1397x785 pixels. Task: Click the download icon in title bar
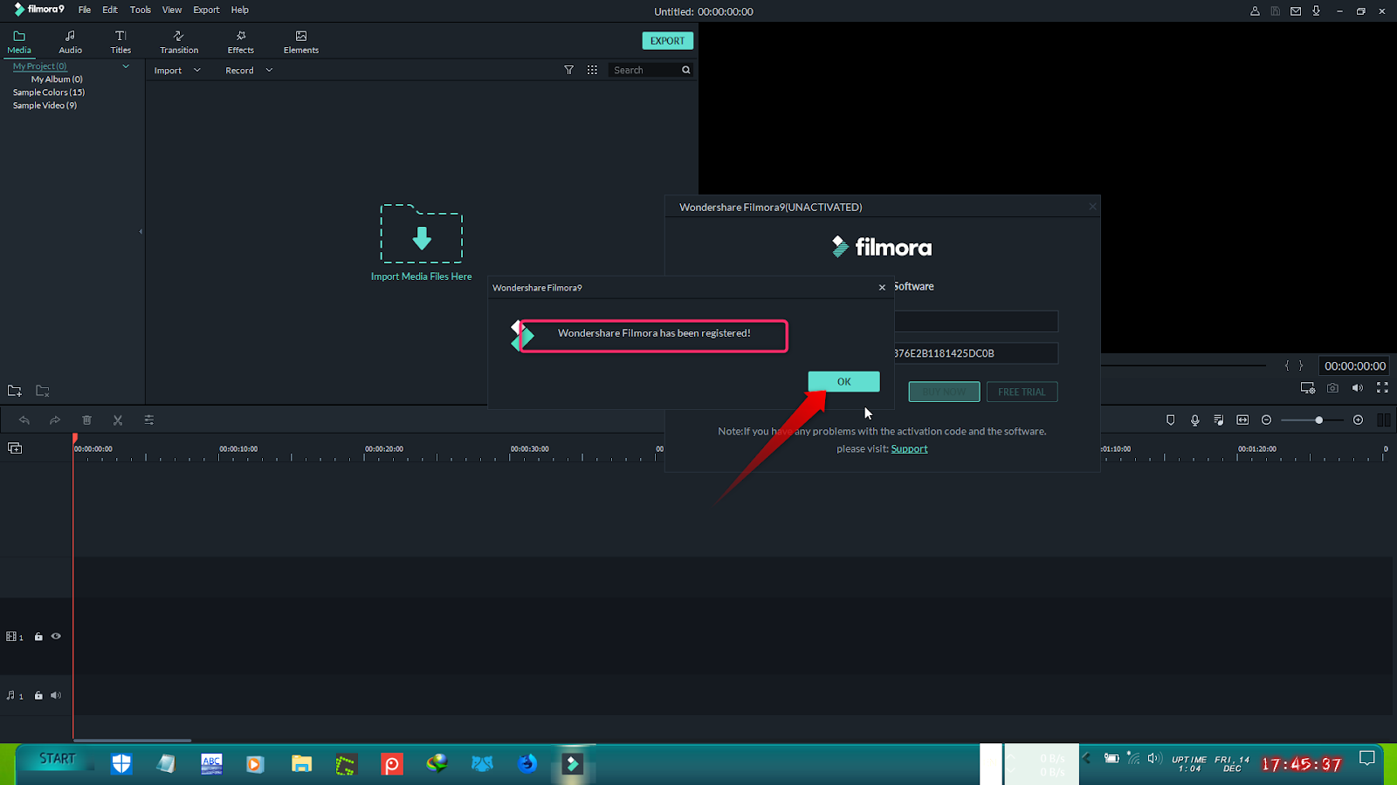[x=1316, y=11]
